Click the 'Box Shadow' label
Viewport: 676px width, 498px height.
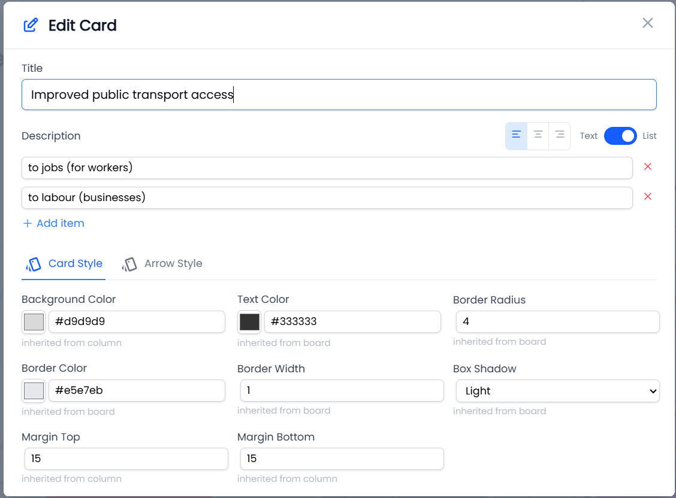point(485,369)
